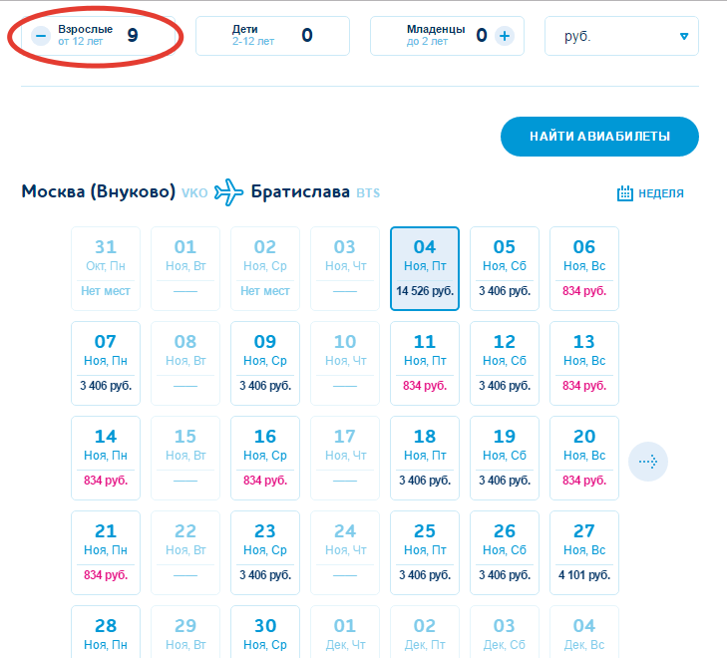Select November 07 Monday date cell
Viewport: 727px width, 658px height.
pyautogui.click(x=106, y=363)
